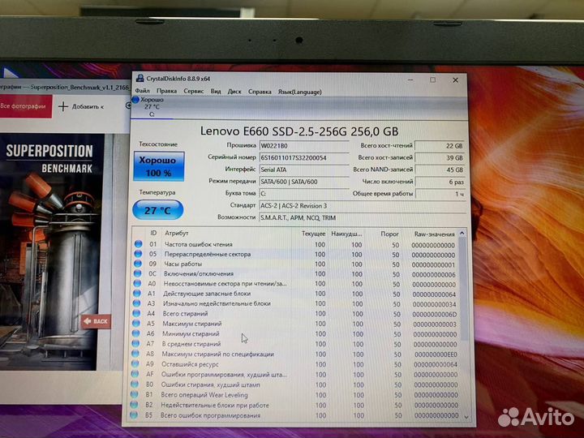Viewport: 584px width, 438px height.
Task: Click the total NAND writes value 45 GB
Action: (440, 170)
